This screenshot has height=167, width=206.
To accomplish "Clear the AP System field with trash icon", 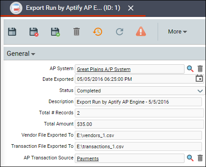I will (x=200, y=69).
